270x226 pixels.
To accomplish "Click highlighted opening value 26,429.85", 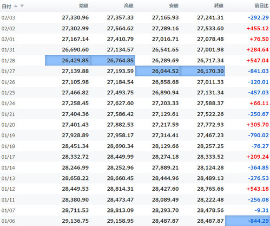I will click(68, 60).
